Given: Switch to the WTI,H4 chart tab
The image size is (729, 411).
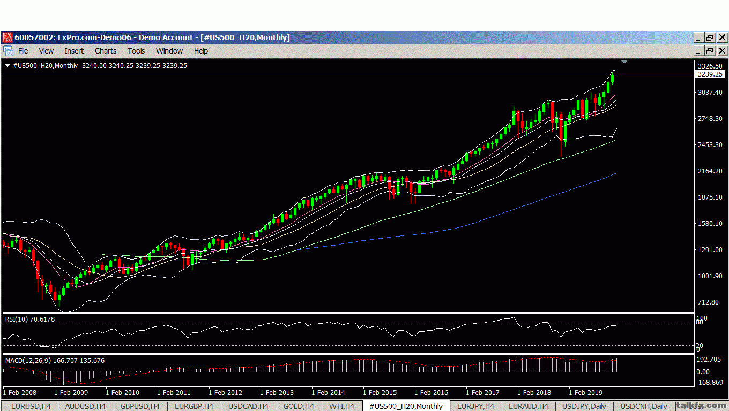Looking at the screenshot, I should 342,406.
